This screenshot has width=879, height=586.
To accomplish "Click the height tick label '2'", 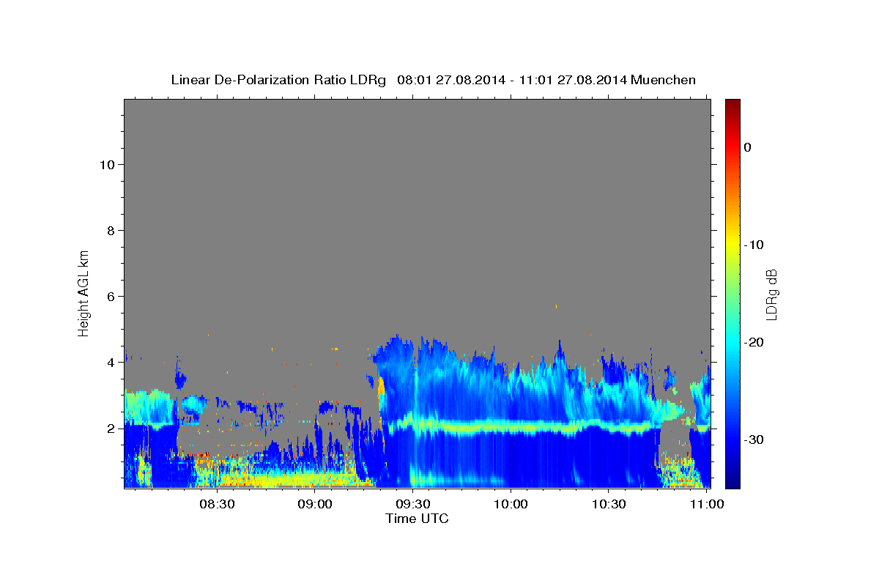I will point(109,428).
